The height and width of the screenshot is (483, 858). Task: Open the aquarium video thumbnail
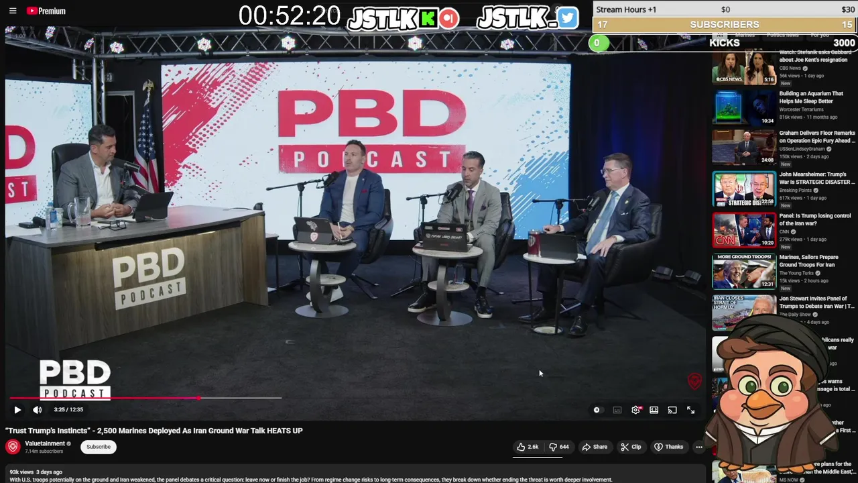click(x=743, y=107)
